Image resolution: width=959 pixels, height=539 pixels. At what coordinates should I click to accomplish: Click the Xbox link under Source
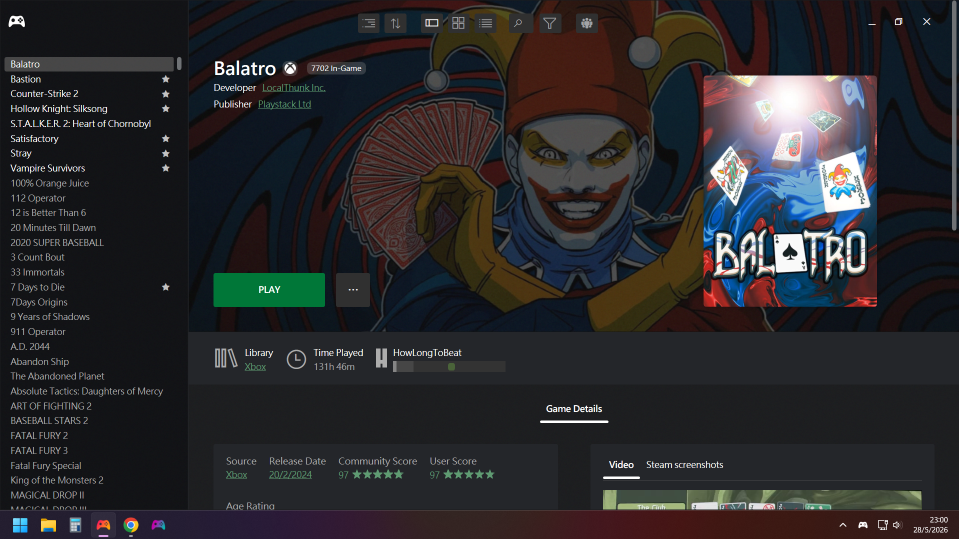(236, 475)
